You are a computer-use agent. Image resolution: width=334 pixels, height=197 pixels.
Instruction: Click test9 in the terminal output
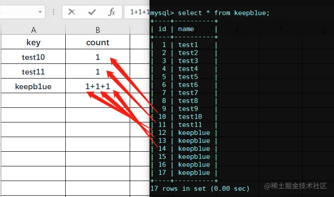tap(188, 109)
